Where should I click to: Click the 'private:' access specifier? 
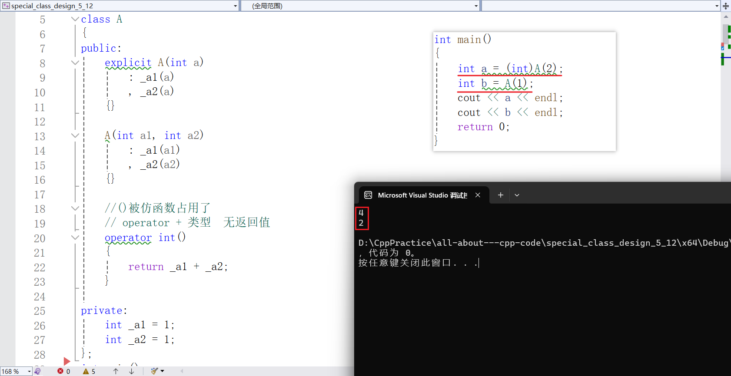[104, 310]
